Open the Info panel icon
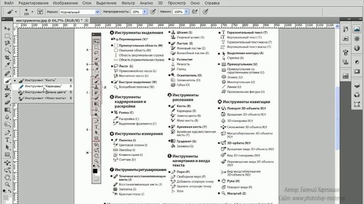 [x=357, y=48]
